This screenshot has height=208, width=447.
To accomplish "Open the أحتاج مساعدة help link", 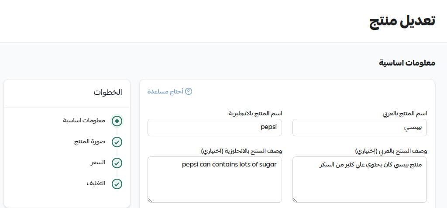I will pos(165,91).
